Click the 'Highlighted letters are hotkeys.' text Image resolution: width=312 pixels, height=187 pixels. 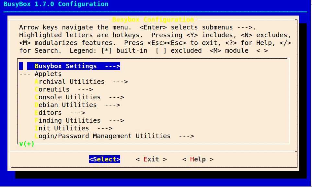click(x=81, y=35)
